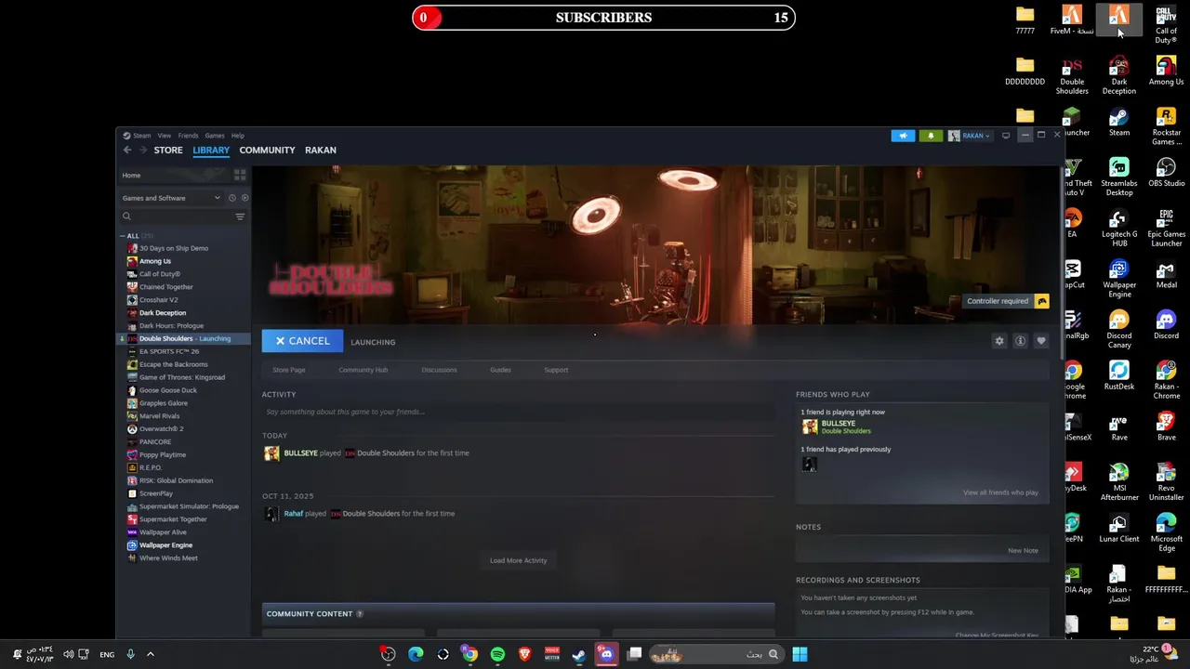Image resolution: width=1190 pixels, height=669 pixels.
Task: Open the Games menu
Action: [214, 136]
